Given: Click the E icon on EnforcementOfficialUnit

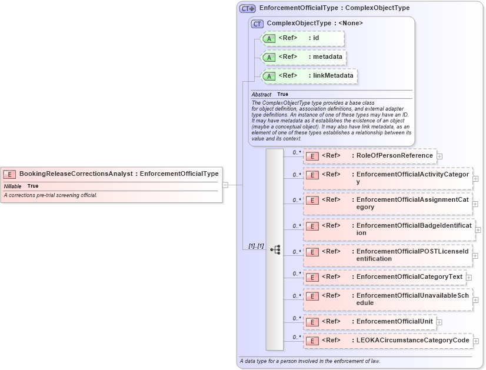Looking at the screenshot, I should (x=311, y=321).
